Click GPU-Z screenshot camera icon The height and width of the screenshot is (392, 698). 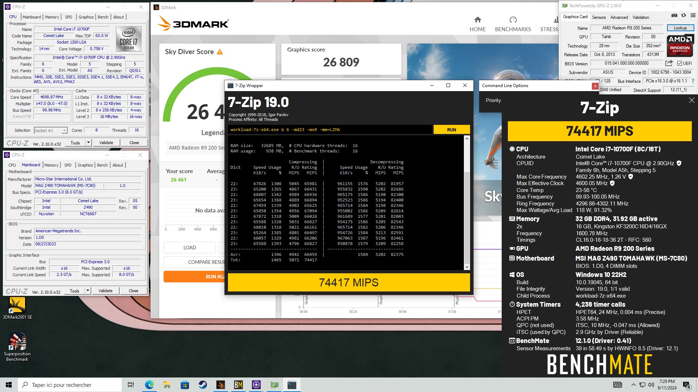click(x=674, y=16)
